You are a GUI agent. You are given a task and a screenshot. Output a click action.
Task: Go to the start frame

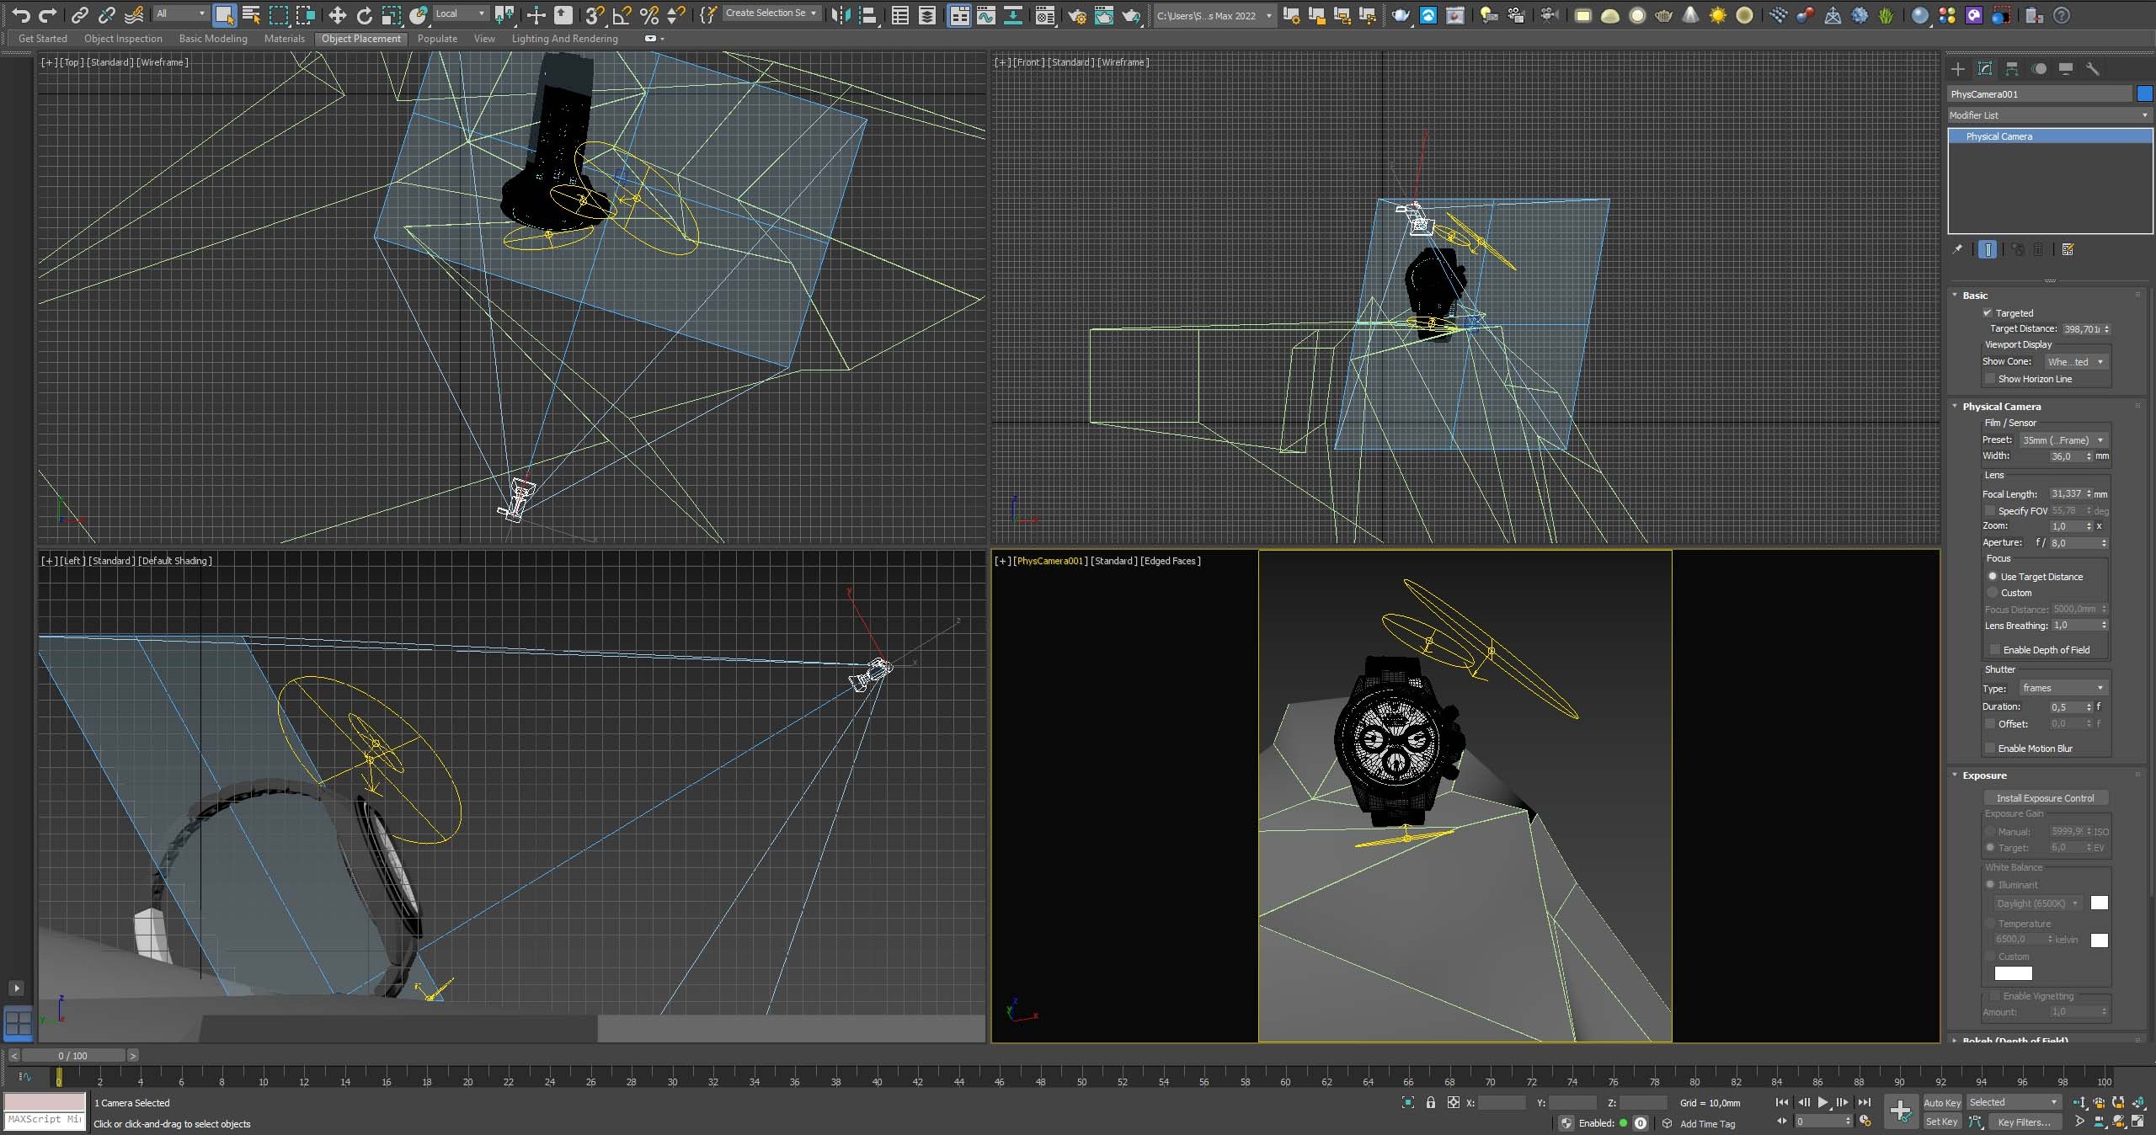[1782, 1102]
